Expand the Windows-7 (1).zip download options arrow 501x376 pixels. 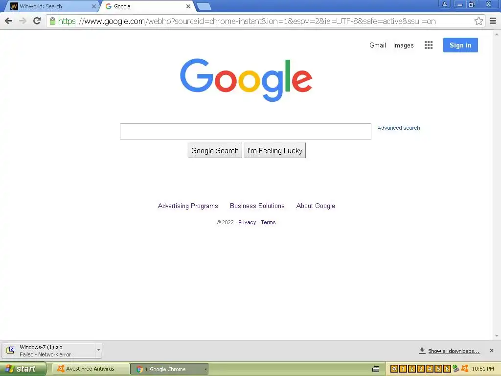coord(98,350)
